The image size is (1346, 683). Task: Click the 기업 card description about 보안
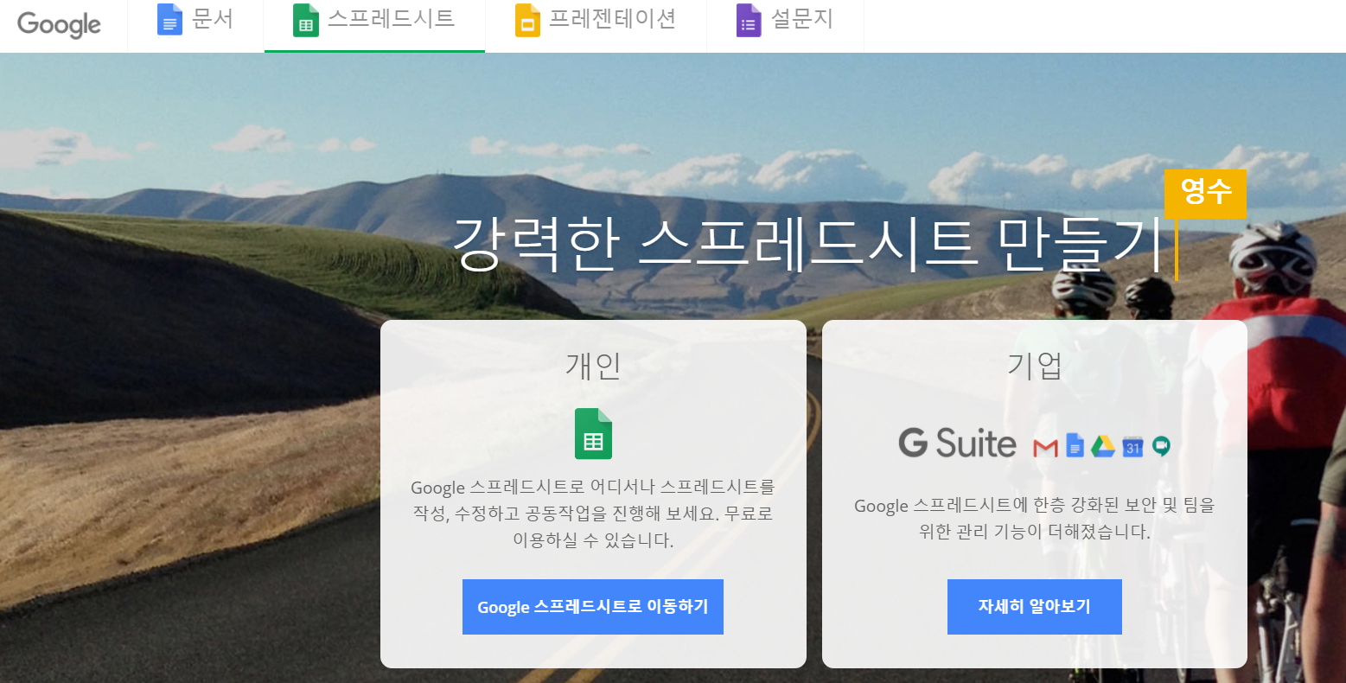(x=1035, y=518)
